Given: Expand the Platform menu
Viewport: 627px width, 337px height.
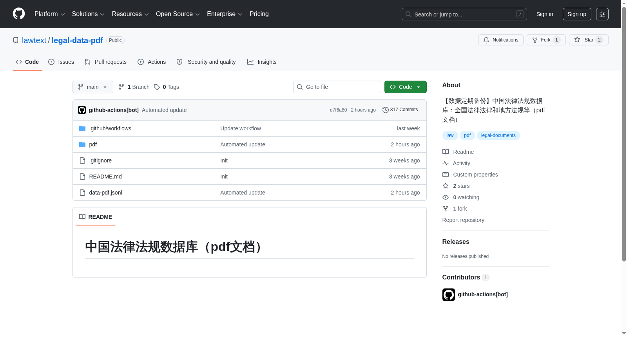Looking at the screenshot, I should click(50, 14).
